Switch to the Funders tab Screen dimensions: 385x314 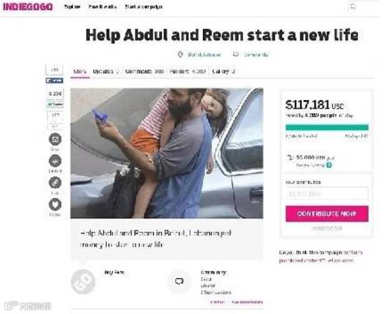pos(187,71)
